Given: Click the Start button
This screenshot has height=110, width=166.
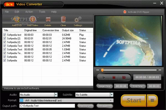Looking at the screenshot, I should (x=134, y=100).
